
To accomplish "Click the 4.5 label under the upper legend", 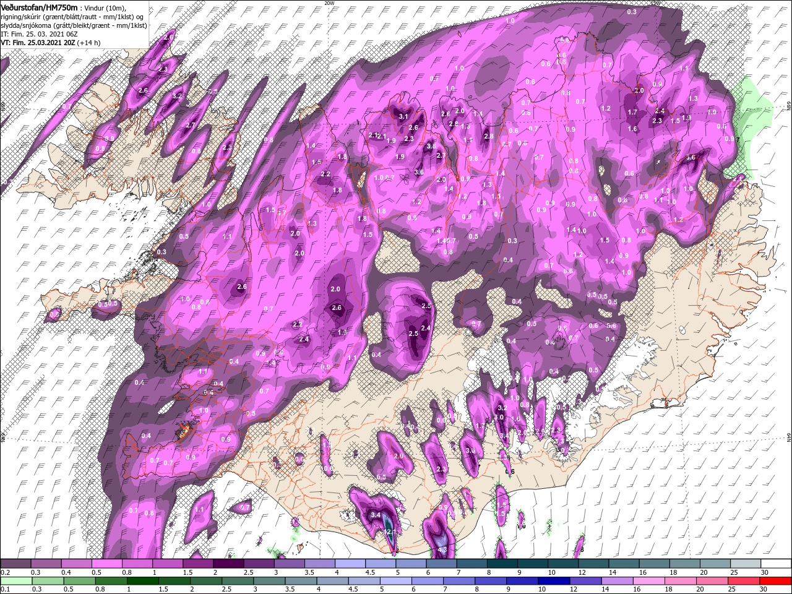I will [370, 572].
